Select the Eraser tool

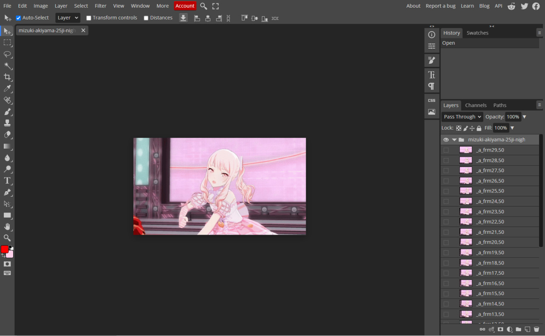tap(7, 135)
